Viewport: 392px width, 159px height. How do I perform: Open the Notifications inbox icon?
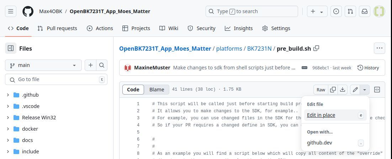coord(365,11)
